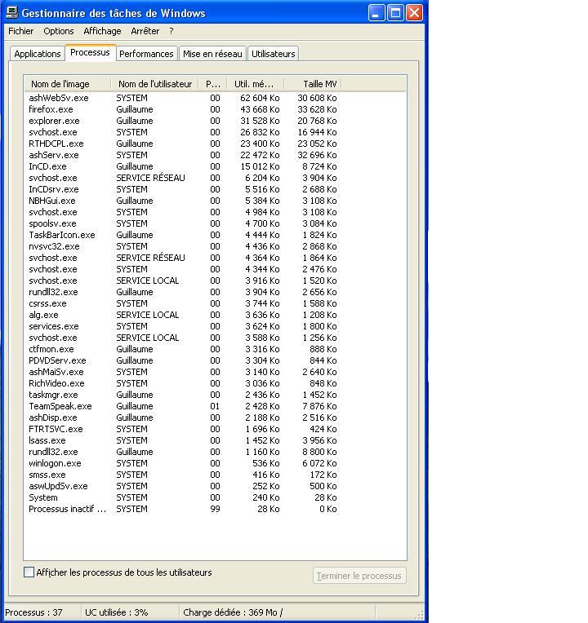Image resolution: width=588 pixels, height=623 pixels.
Task: Click the svchost.exe row using 26 832 Ko
Action: coord(183,132)
